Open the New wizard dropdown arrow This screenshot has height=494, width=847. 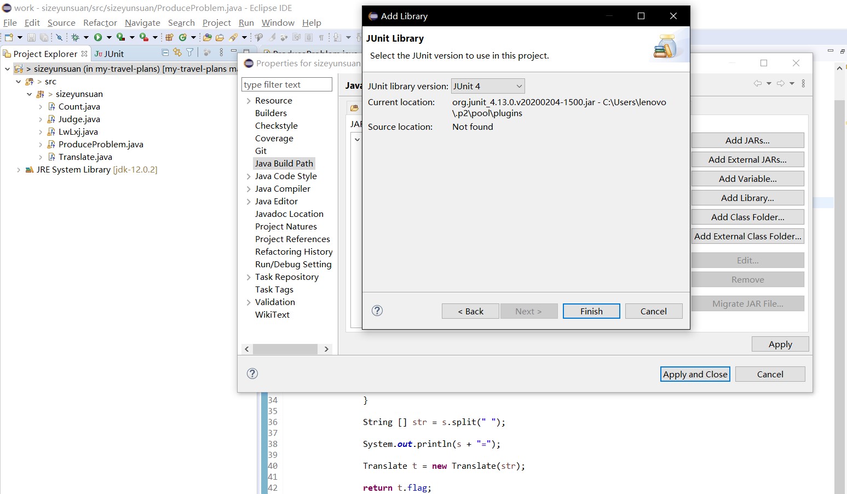20,37
